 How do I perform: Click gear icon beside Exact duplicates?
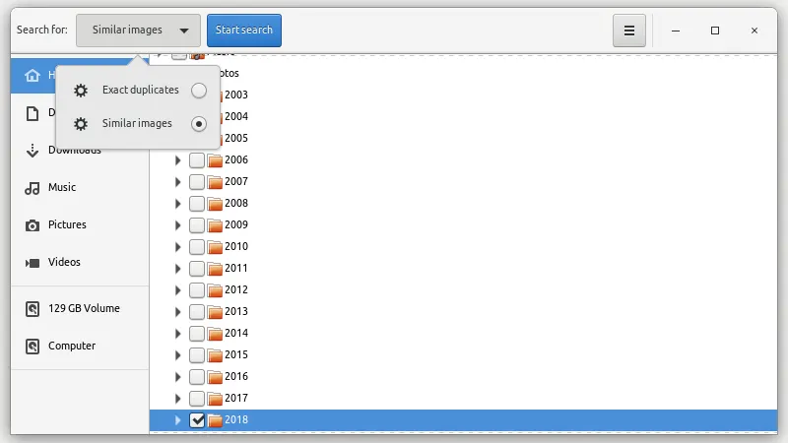[81, 91]
